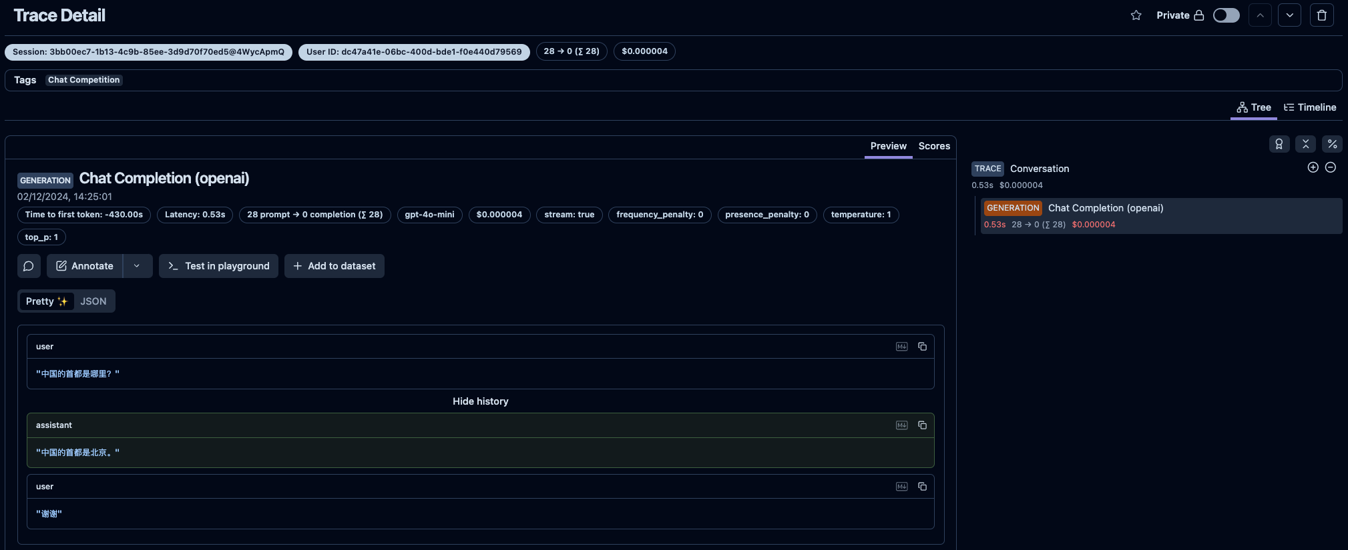
Task: Click Hide history to collapse messages
Action: click(480, 401)
